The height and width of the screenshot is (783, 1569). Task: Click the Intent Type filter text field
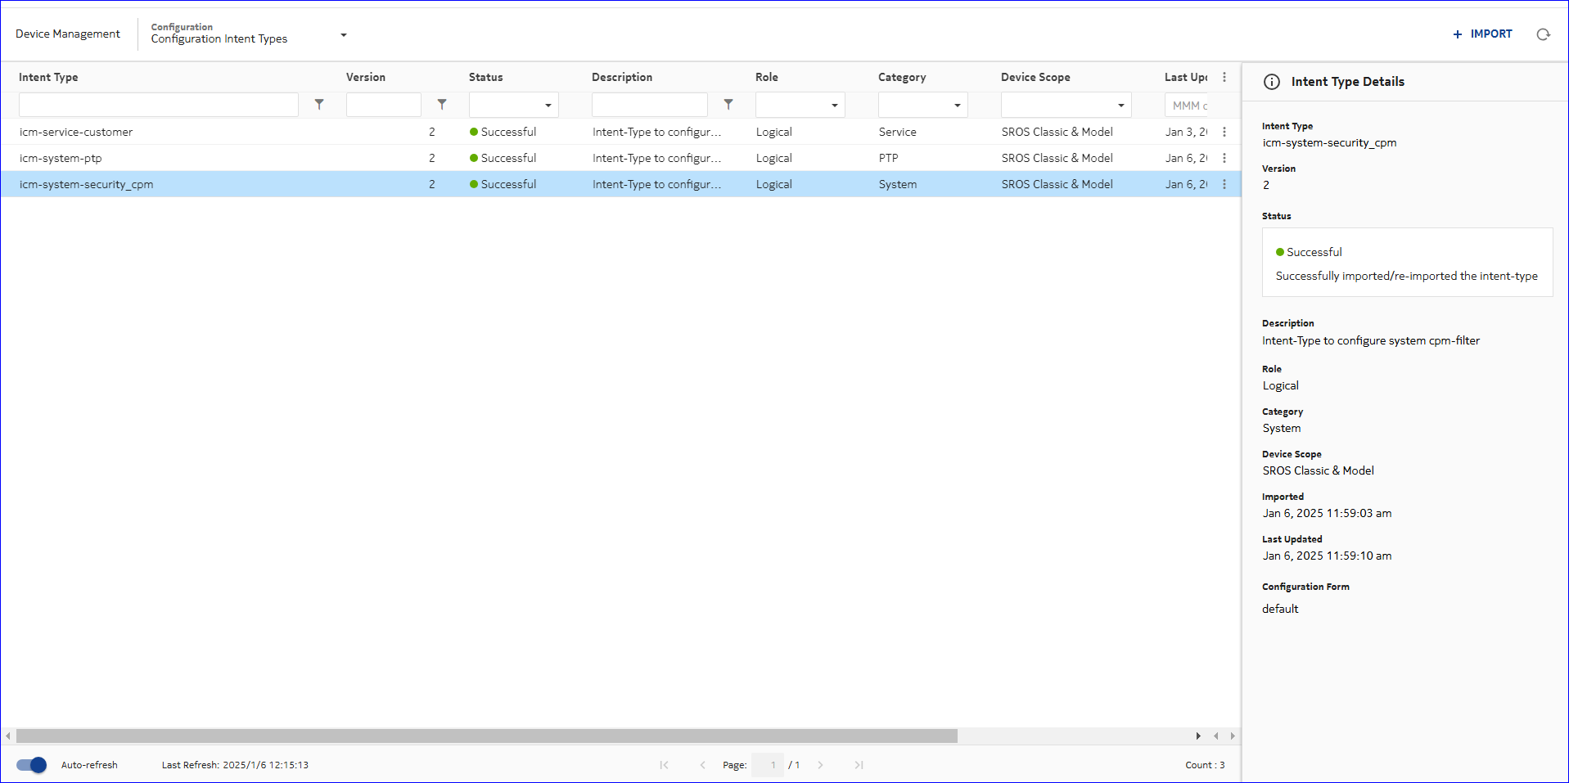(x=158, y=105)
